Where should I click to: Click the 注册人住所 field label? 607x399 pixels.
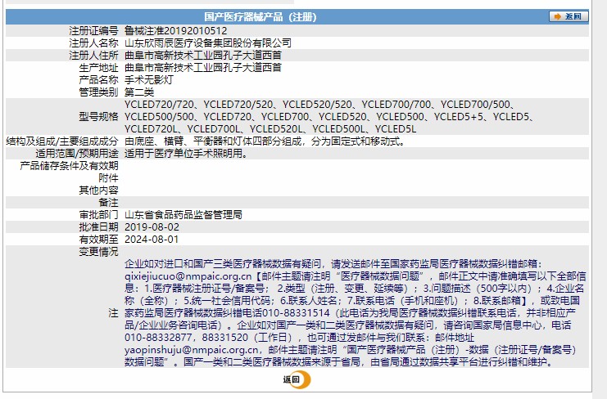click(x=93, y=56)
